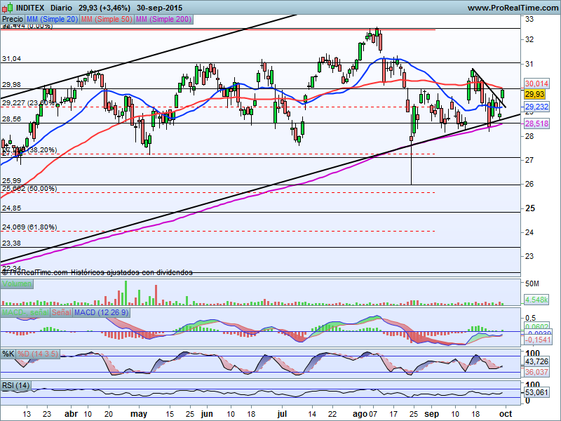The height and width of the screenshot is (421, 561).
Task: Click the yellow 29,93 current price tag
Action: [534, 95]
